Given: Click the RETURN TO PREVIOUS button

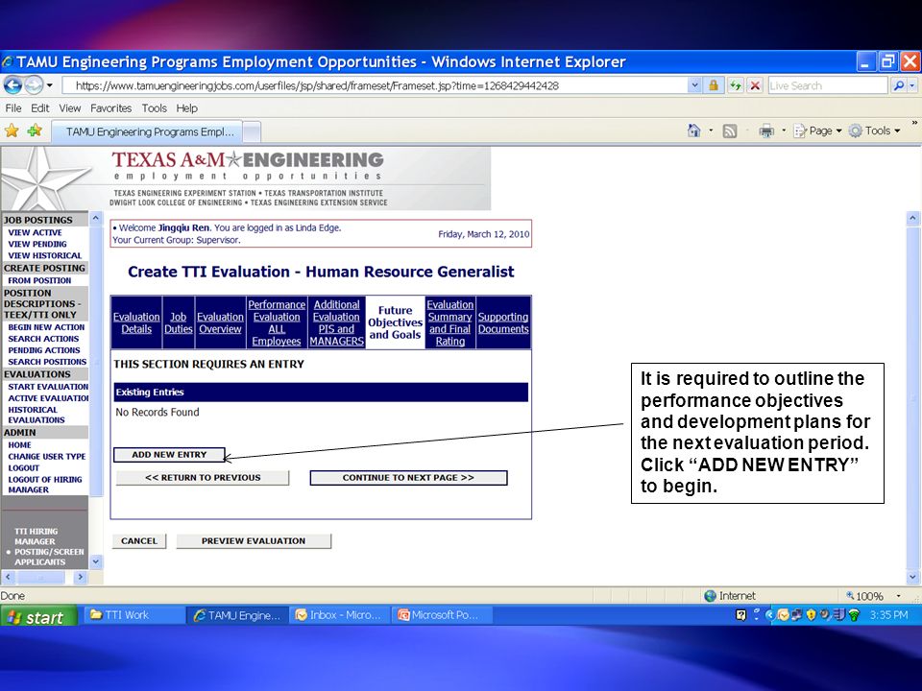Looking at the screenshot, I should click(203, 478).
